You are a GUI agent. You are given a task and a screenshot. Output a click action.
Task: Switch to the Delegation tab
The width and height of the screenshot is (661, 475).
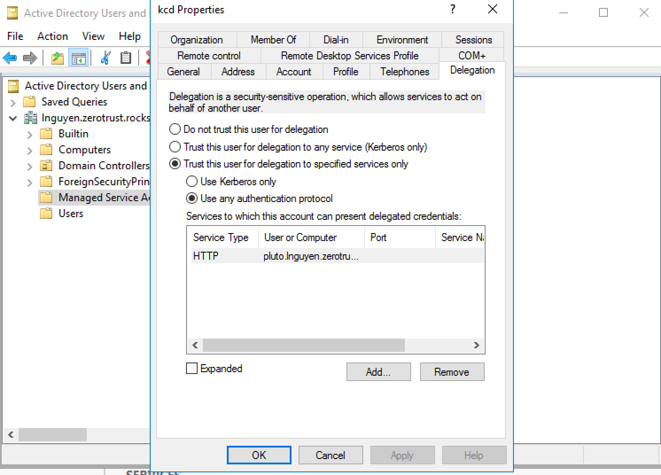point(472,70)
